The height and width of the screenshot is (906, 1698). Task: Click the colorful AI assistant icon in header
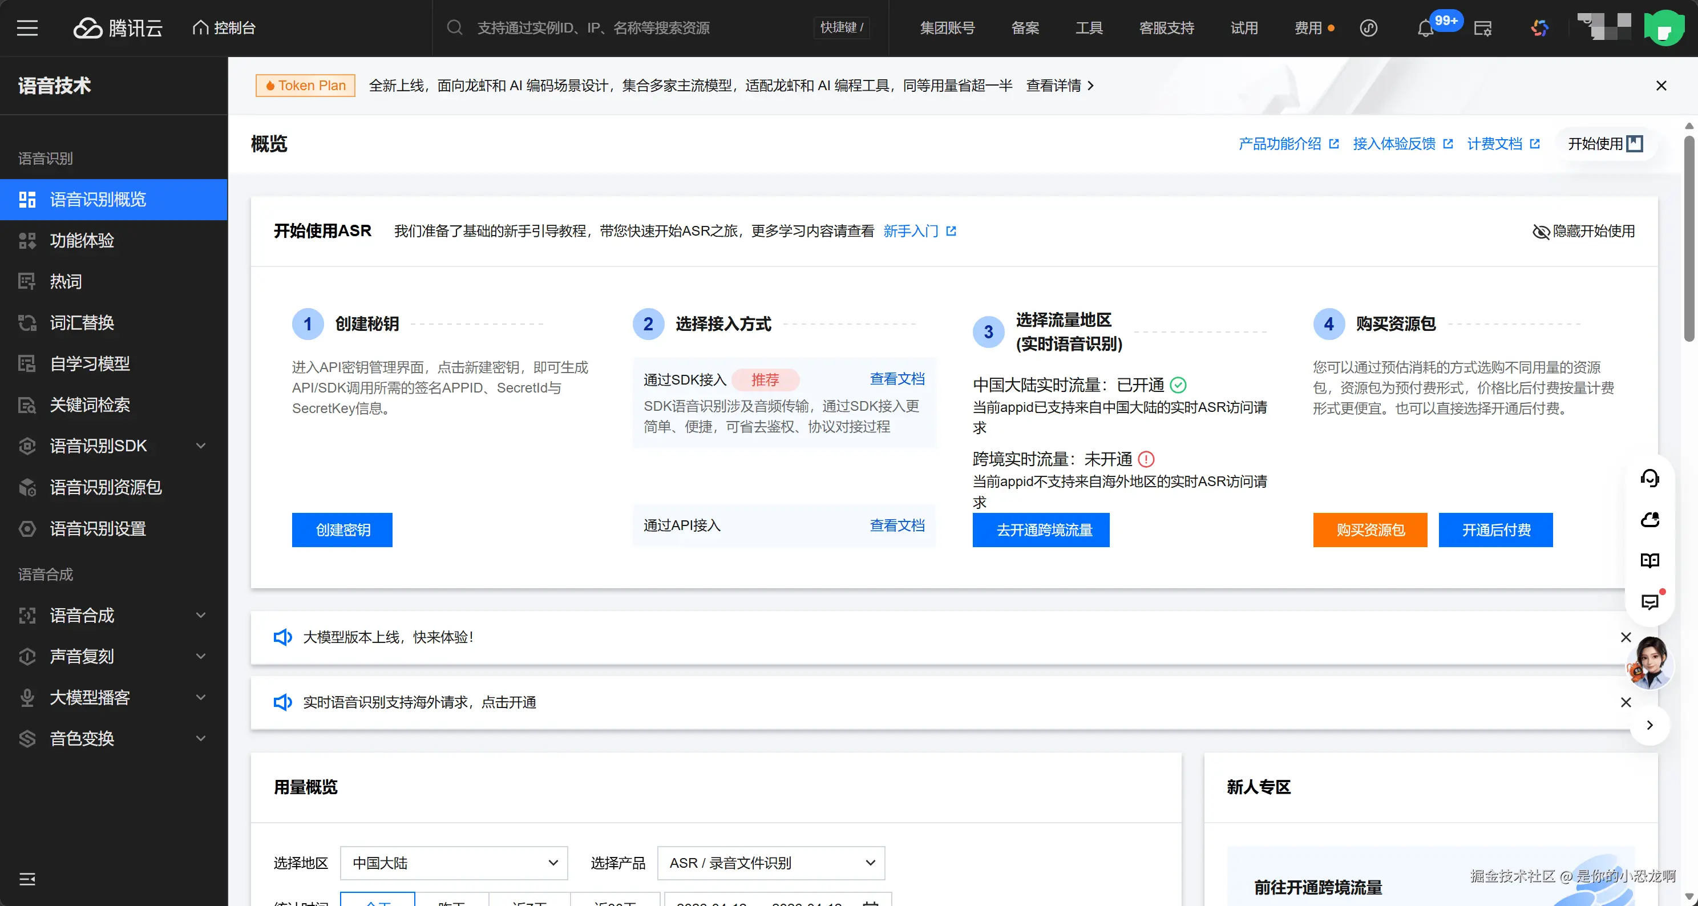point(1539,29)
